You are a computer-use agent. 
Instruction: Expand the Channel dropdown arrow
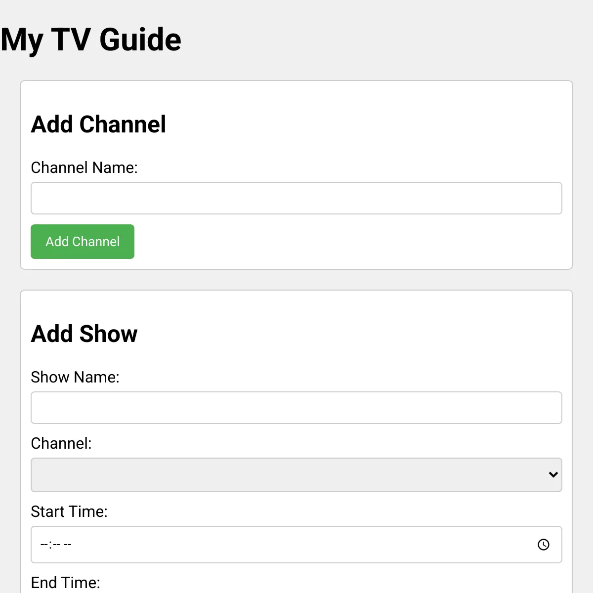[553, 475]
